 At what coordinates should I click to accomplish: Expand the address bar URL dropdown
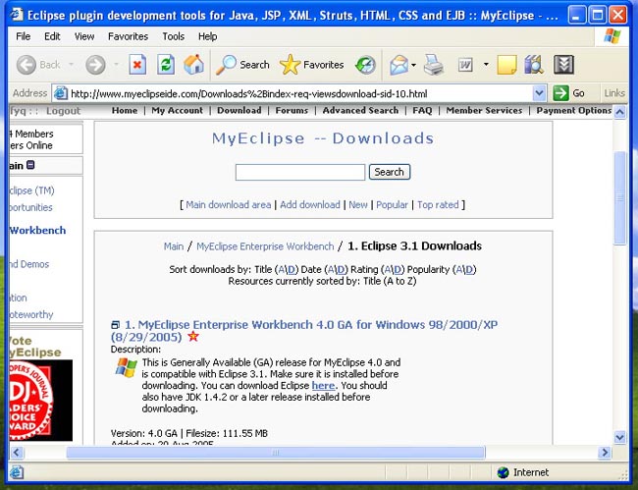click(539, 93)
